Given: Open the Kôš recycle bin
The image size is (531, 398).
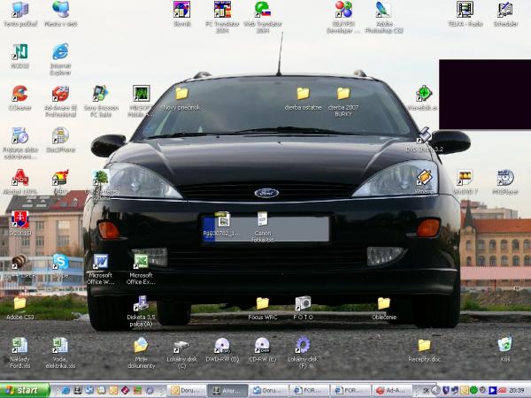Looking at the screenshot, I should [x=504, y=344].
